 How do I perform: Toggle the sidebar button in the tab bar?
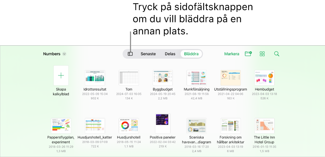130,54
